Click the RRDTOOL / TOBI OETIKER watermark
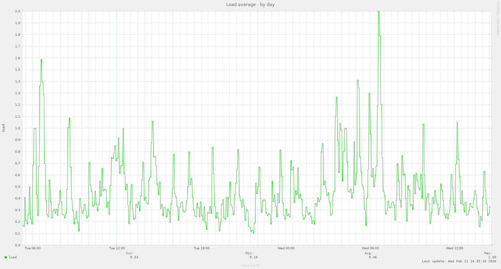The height and width of the screenshot is (269, 501). (x=498, y=18)
